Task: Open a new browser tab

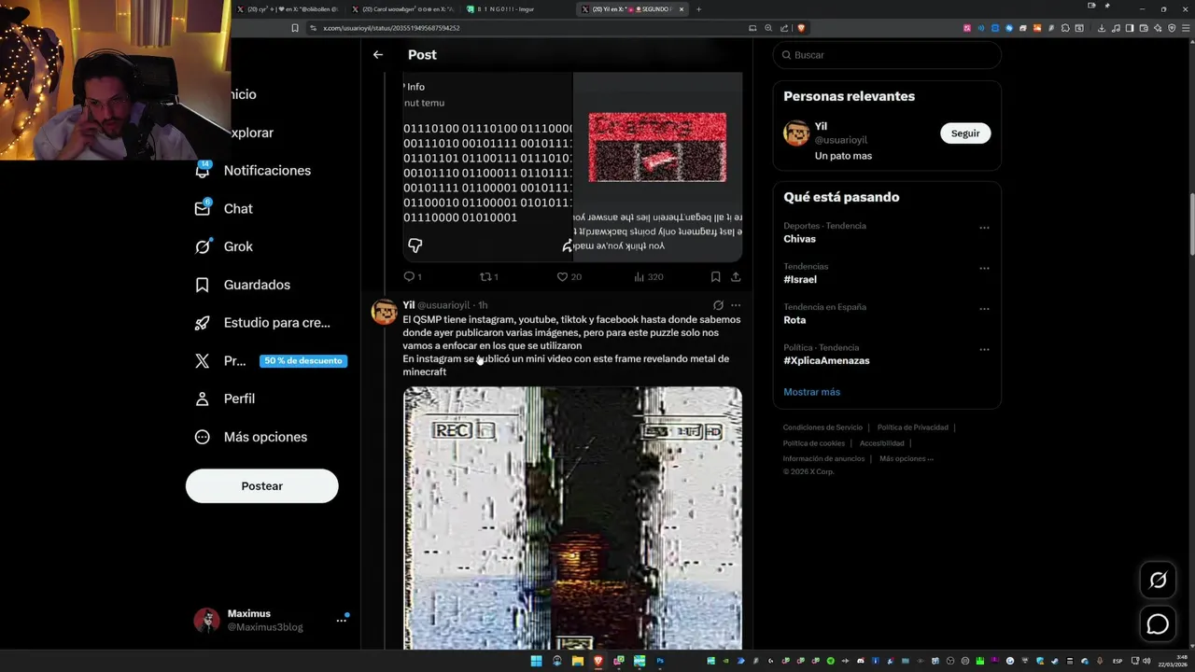Action: tap(698, 9)
